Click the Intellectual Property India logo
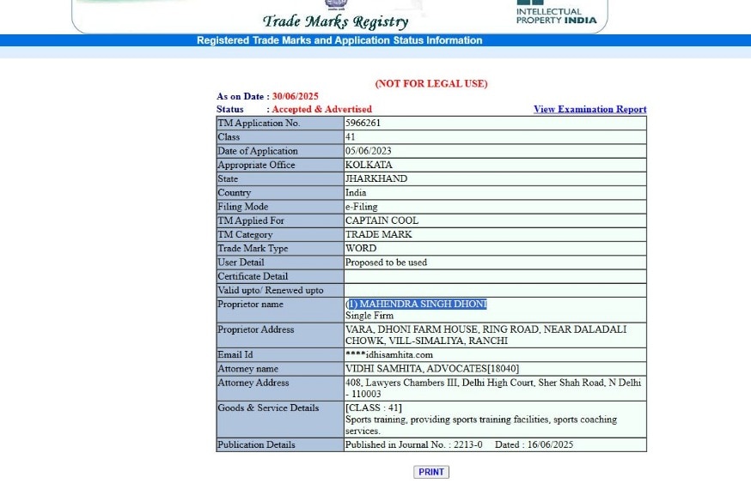This screenshot has width=751, height=489. click(x=556, y=13)
